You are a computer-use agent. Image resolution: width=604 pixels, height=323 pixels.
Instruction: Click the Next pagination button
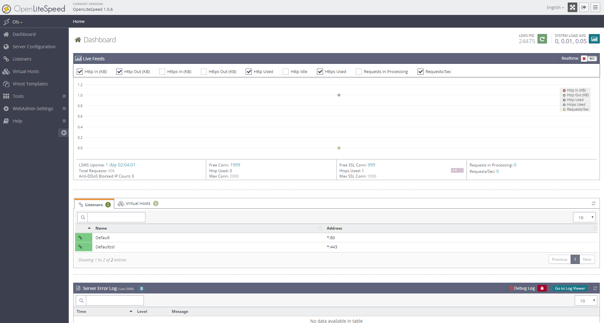click(x=587, y=259)
